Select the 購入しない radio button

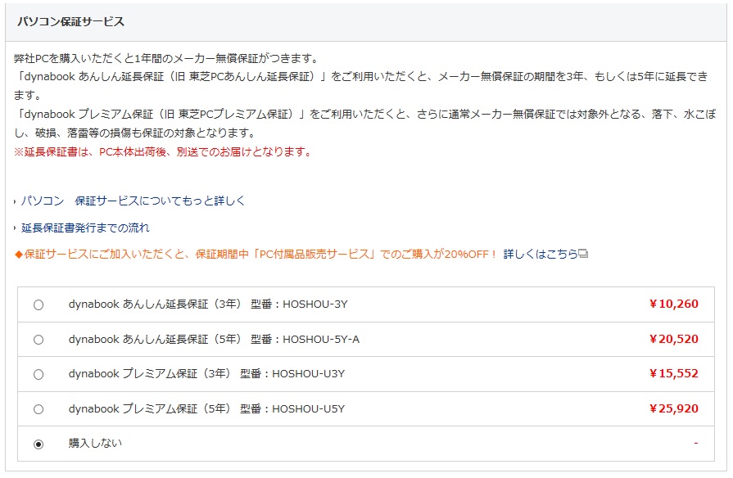38,444
